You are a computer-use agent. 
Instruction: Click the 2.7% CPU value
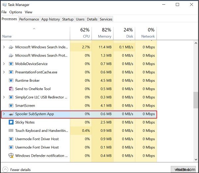point(86,47)
